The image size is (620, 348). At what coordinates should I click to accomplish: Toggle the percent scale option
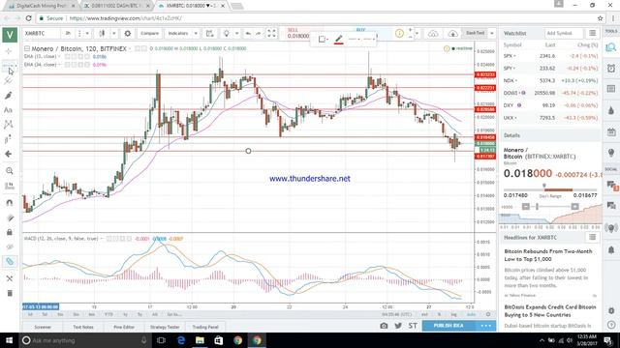tap(439, 314)
